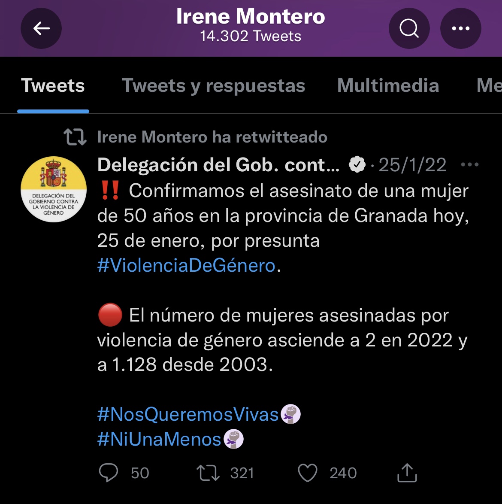Tap the 25/1/22 tweet date
Image resolution: width=502 pixels, height=504 pixels.
coord(412,165)
